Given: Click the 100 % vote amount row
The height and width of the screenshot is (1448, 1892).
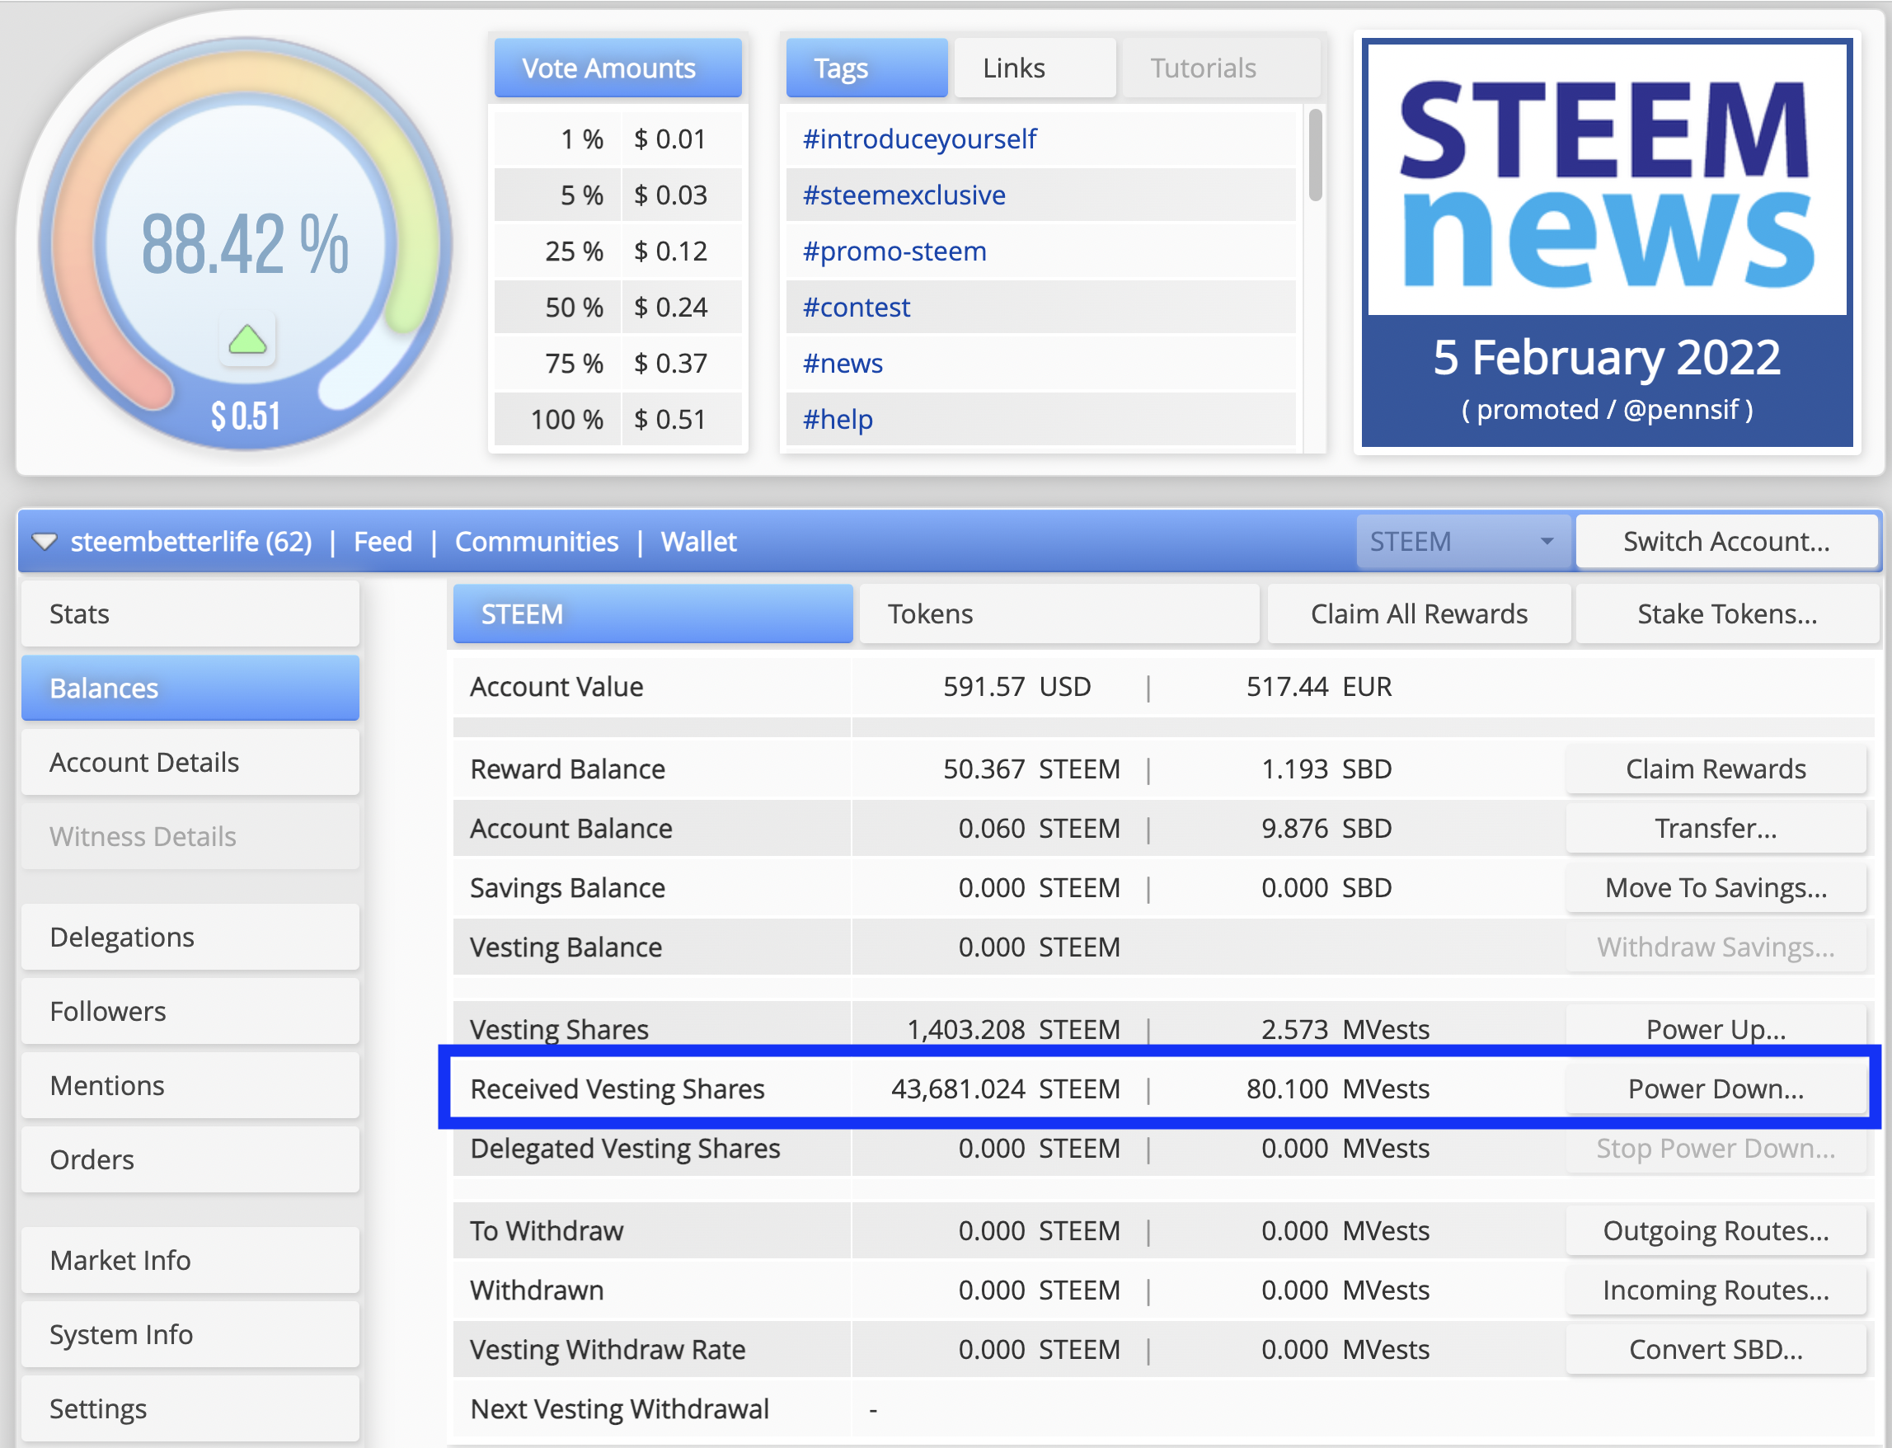Looking at the screenshot, I should point(617,419).
